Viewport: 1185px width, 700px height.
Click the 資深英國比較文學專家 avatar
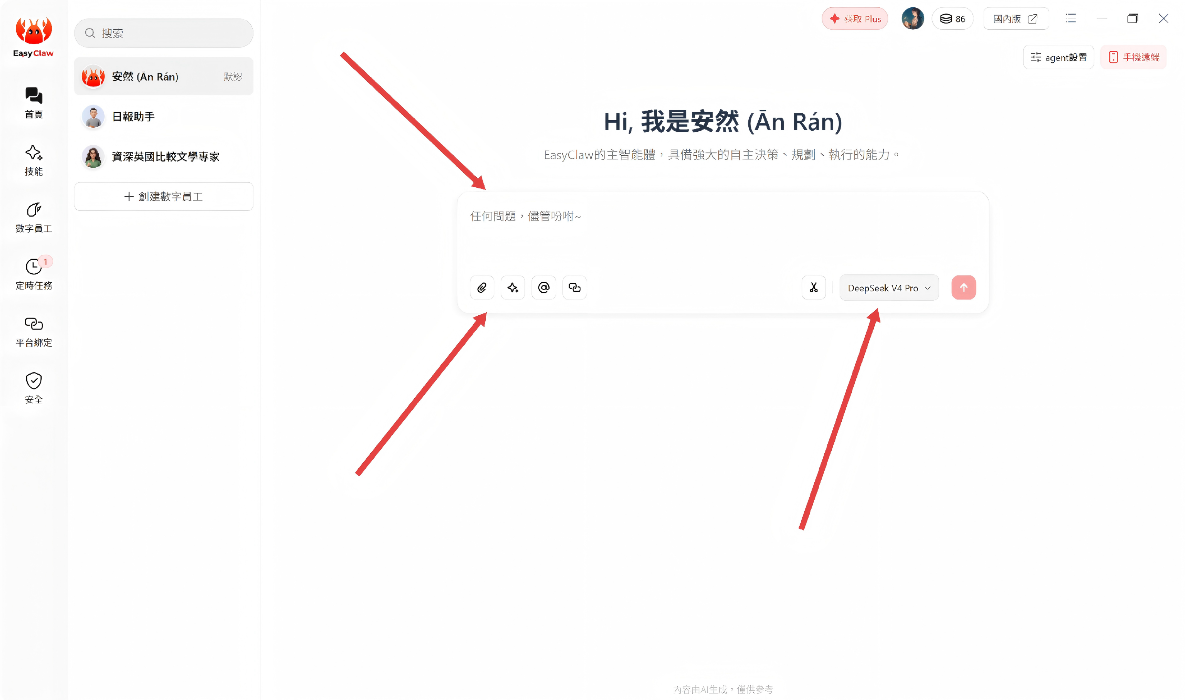[93, 156]
